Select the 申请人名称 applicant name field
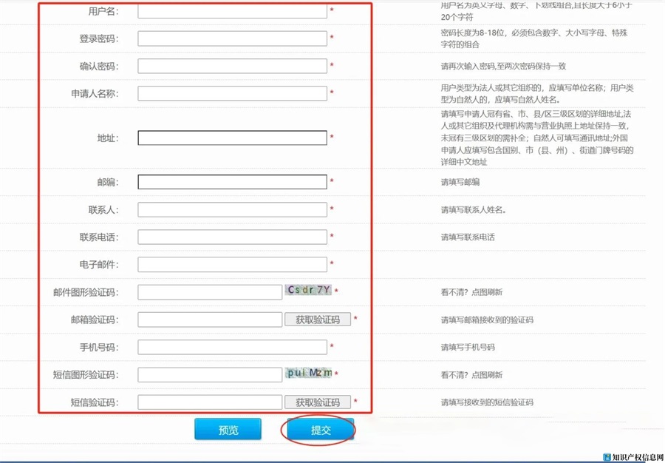The image size is (665, 463). 232,93
